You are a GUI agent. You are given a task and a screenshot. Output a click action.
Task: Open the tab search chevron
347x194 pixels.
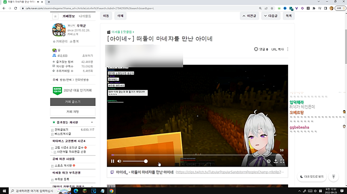pos(319,2)
